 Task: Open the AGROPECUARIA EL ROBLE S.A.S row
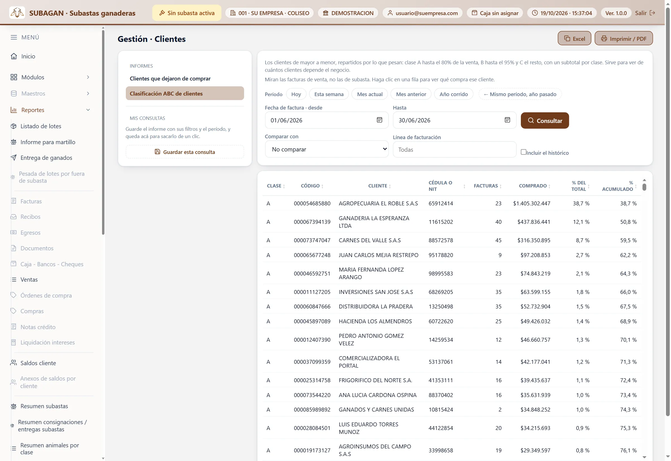452,203
